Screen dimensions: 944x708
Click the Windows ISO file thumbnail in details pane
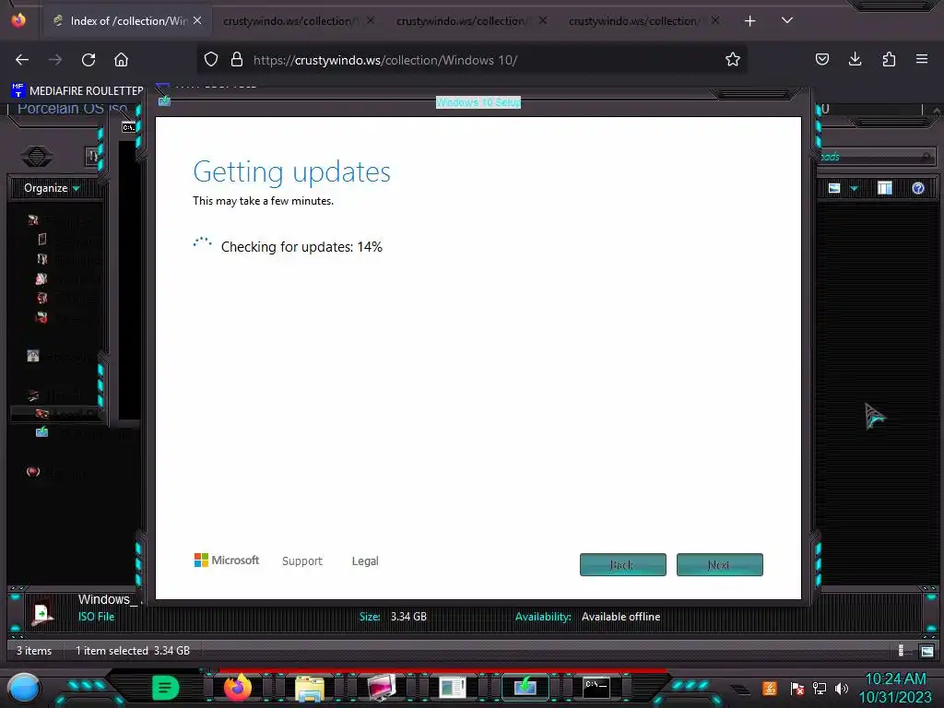[41, 612]
